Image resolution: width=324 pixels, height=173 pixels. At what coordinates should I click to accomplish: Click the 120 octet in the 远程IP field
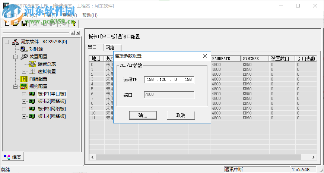point(163,79)
